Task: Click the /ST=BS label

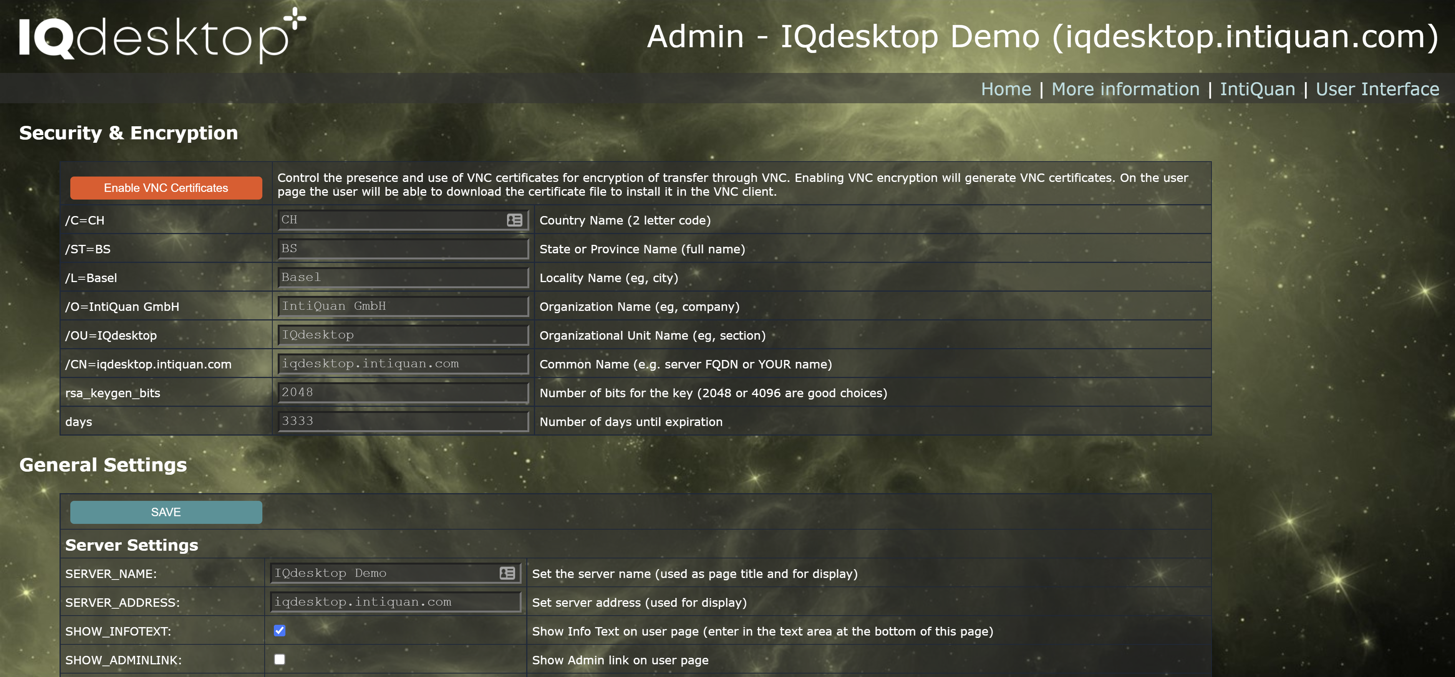Action: (88, 249)
